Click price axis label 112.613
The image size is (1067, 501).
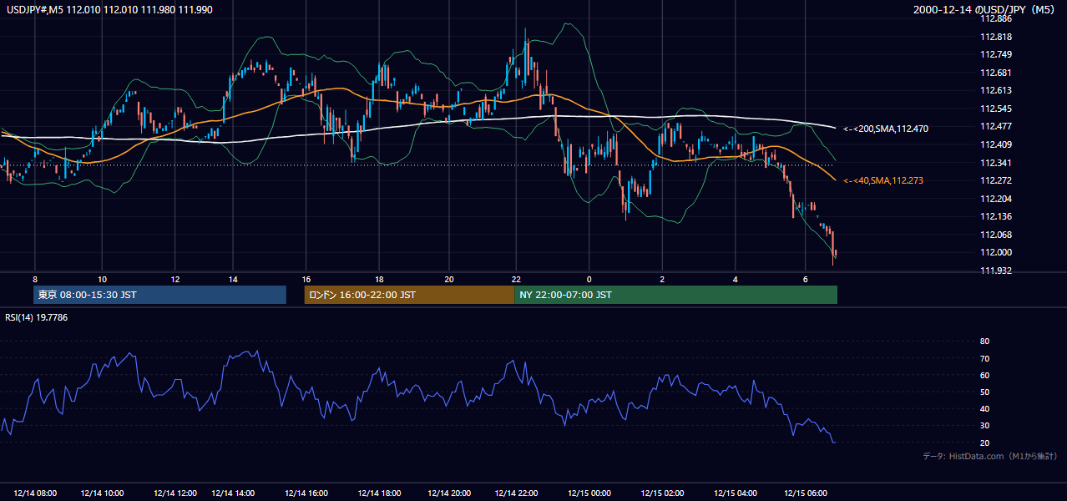tap(998, 90)
